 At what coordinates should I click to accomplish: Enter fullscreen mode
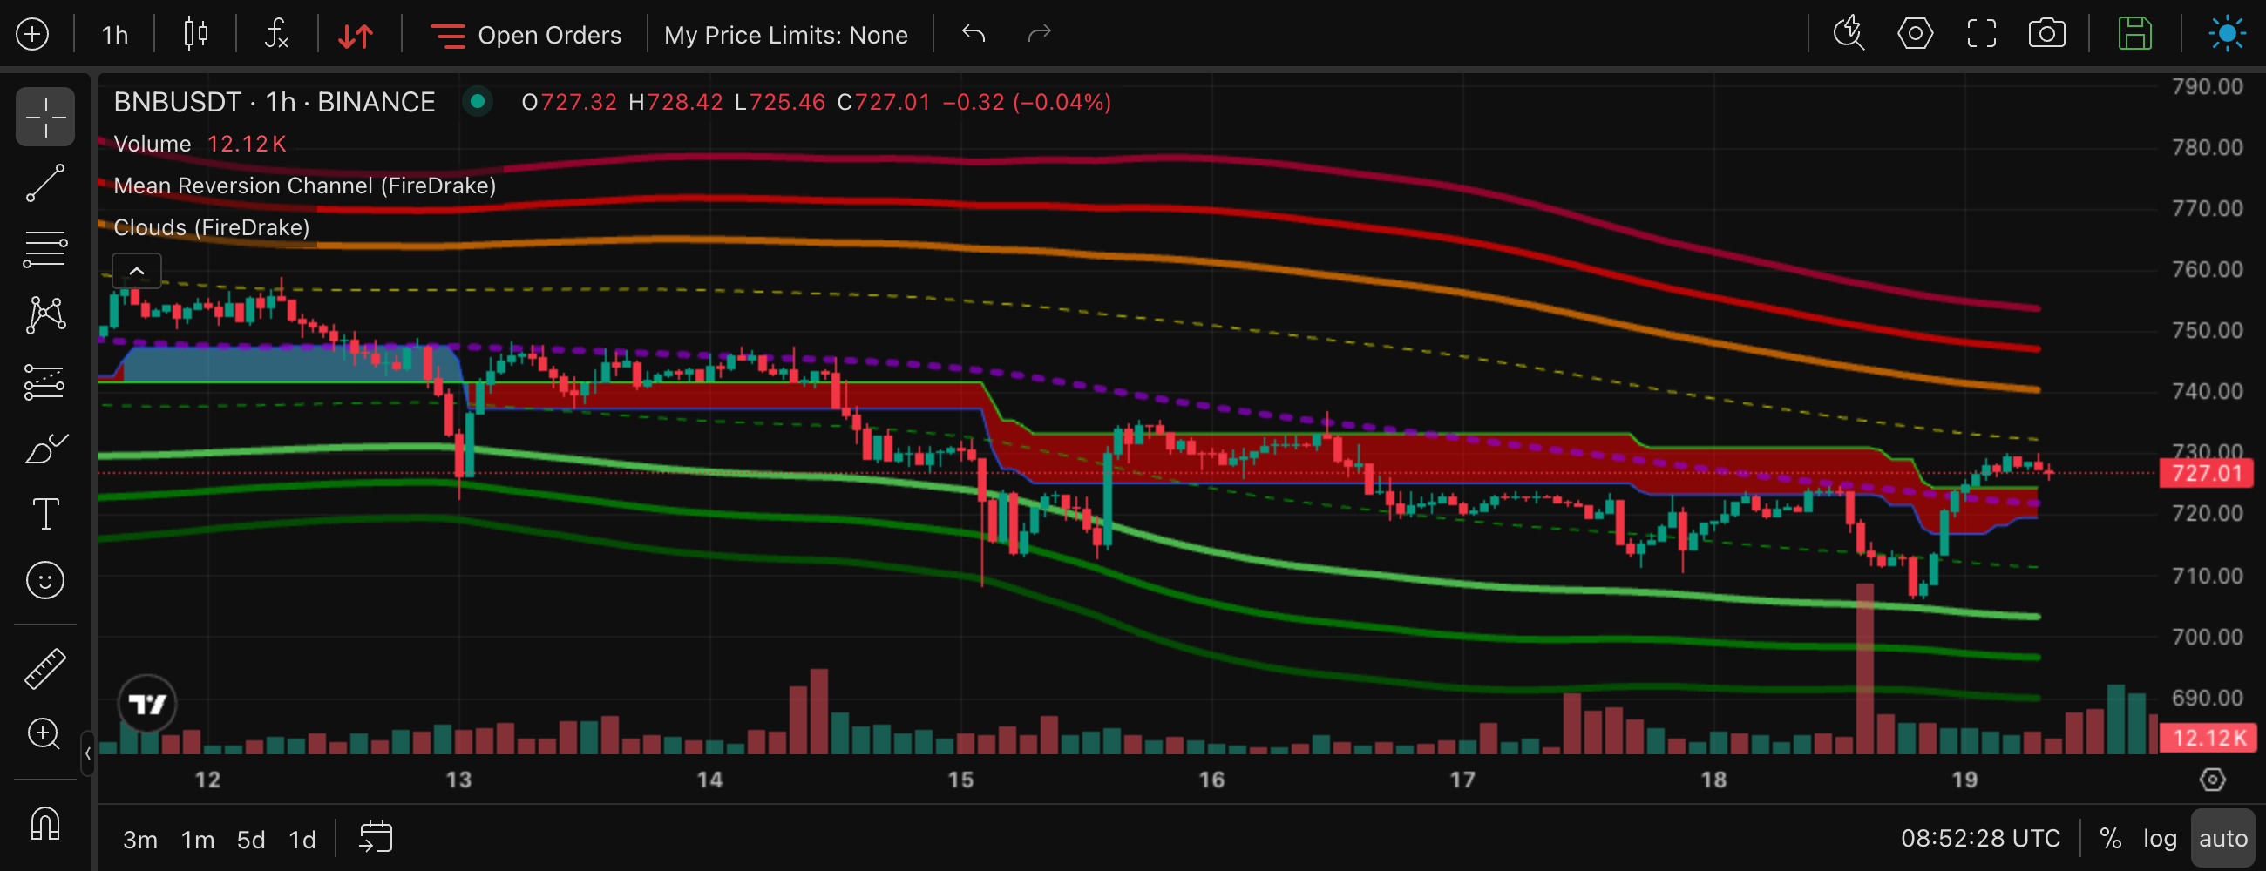[x=1981, y=34]
